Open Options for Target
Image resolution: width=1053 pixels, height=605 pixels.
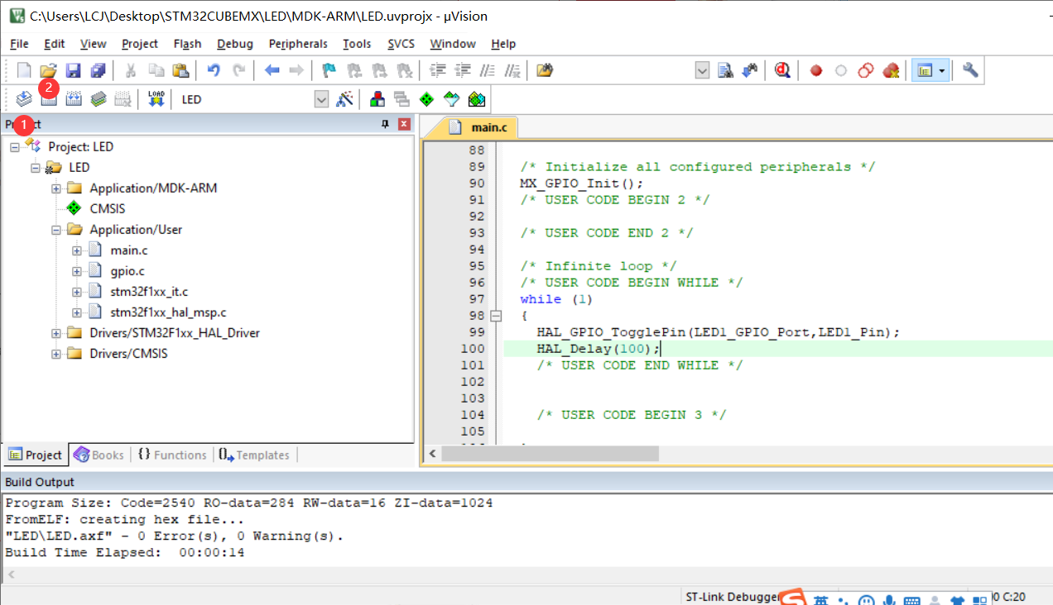345,99
